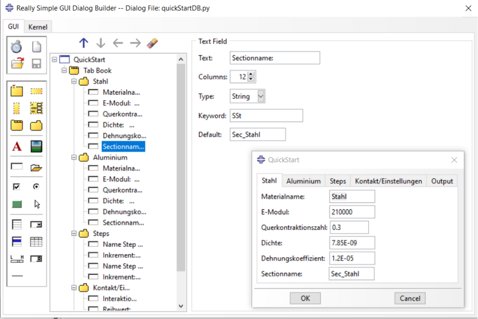Open the Type String dropdown
Viewport: 478px width, 319px height.
[x=261, y=96]
